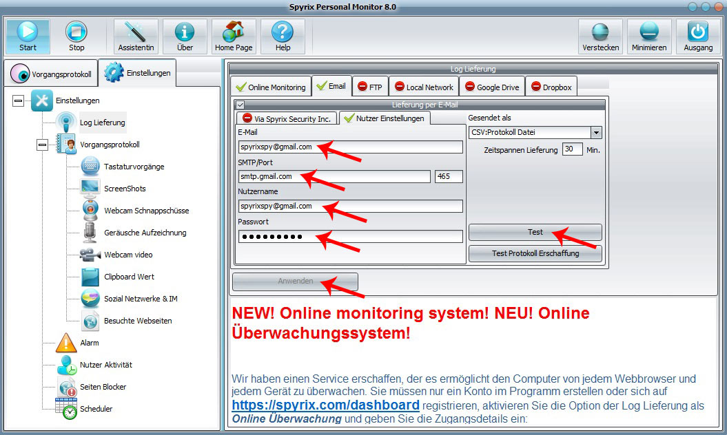Select the Nutzer Einstellungen tab
This screenshot has width=727, height=435.
385,118
